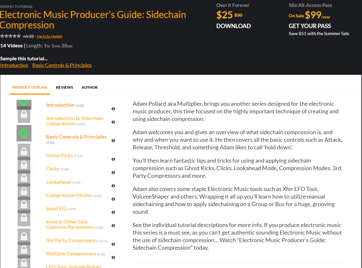Click the Download button
Screen dimensions: 362x268
233,26
